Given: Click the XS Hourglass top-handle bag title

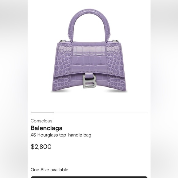Looking at the screenshot, I should pyautogui.click(x=61, y=135).
